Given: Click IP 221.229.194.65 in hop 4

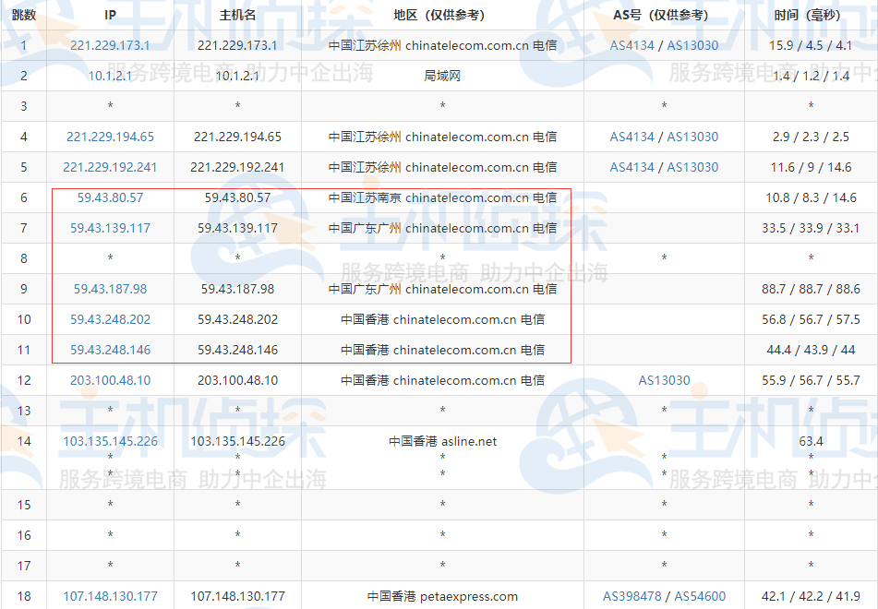Looking at the screenshot, I should coord(110,137).
